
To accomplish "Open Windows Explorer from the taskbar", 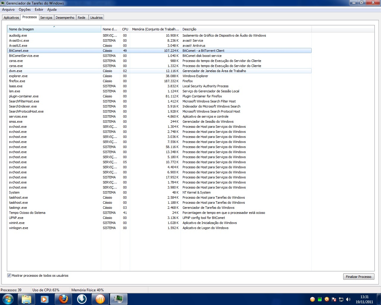I will pos(26,299).
